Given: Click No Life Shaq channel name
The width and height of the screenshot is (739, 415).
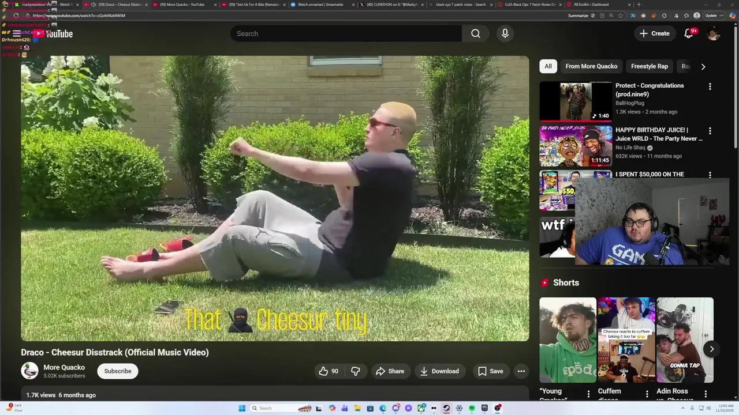Looking at the screenshot, I should [630, 148].
